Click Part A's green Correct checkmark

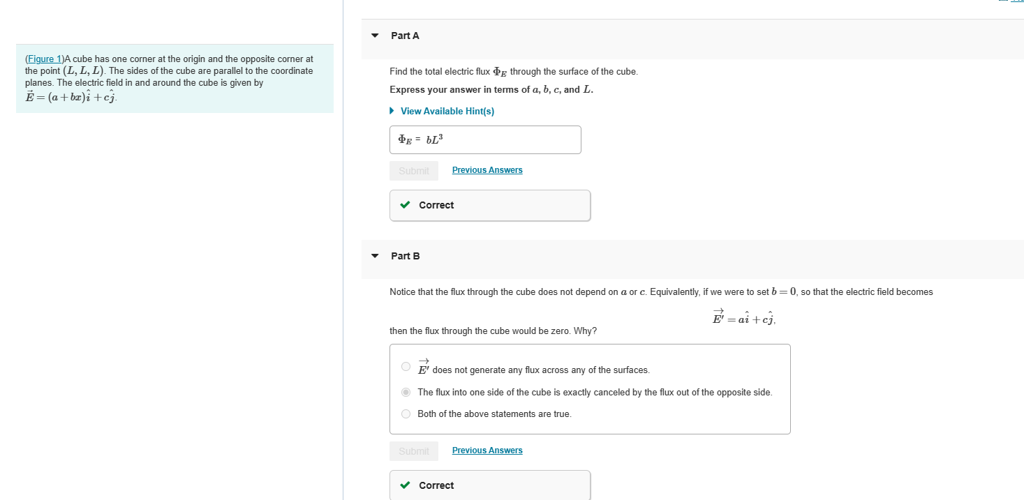pyautogui.click(x=405, y=205)
